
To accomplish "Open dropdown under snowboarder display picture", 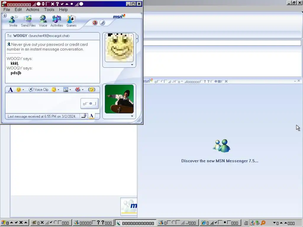I will 132,116.
